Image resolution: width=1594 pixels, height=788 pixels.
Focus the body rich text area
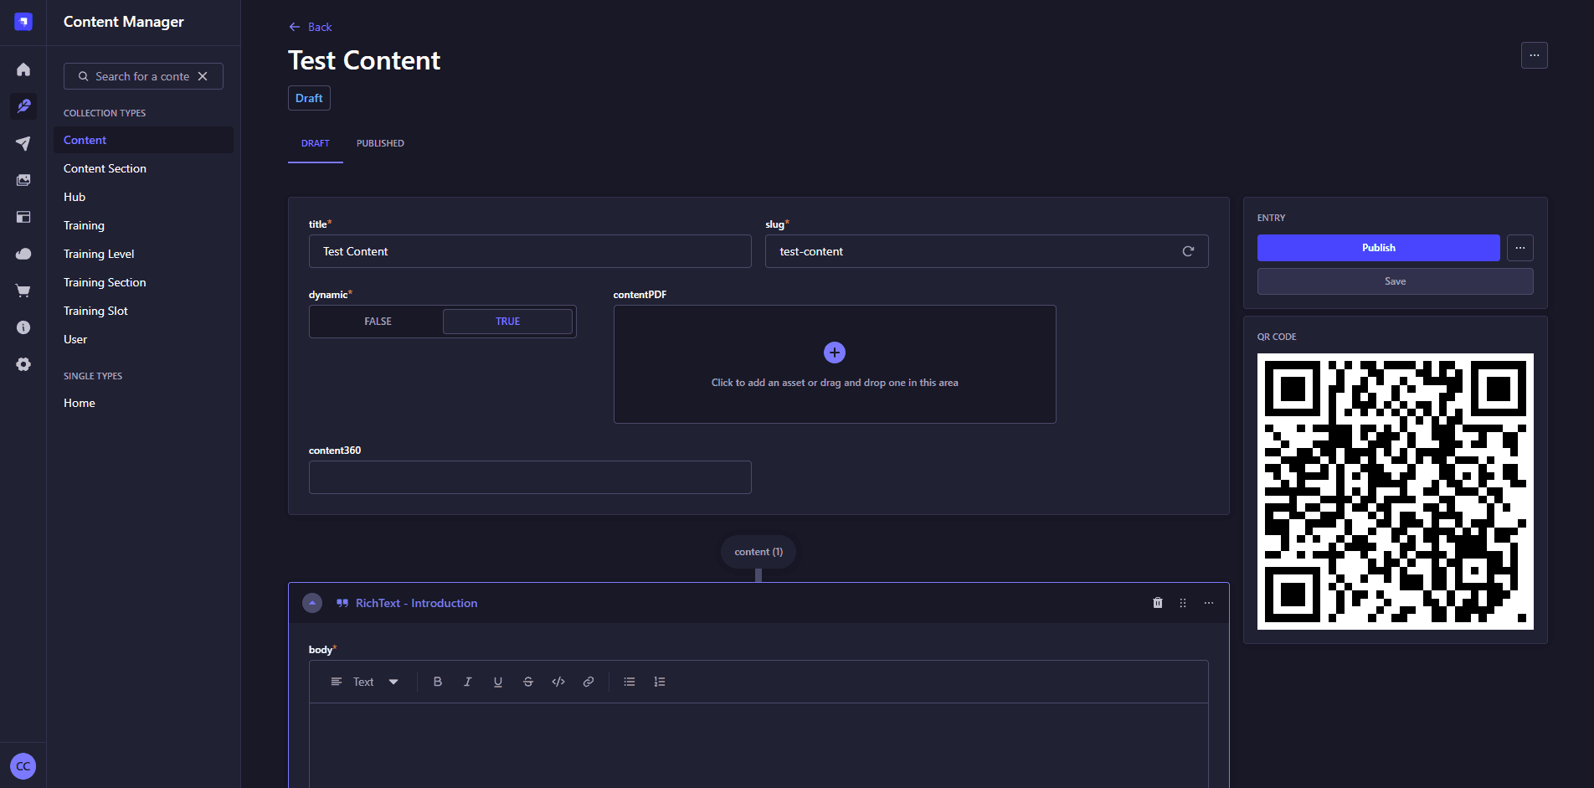[x=758, y=745]
